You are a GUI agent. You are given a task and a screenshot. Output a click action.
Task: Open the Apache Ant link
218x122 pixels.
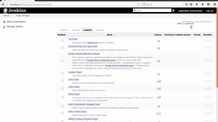coord(92,43)
